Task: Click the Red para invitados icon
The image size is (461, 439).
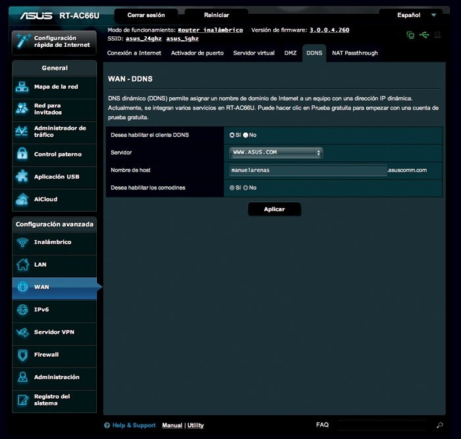Action: [22, 109]
